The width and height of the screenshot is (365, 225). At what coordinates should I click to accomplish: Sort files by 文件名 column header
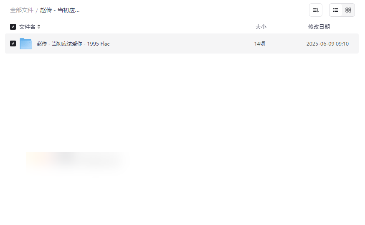click(27, 27)
